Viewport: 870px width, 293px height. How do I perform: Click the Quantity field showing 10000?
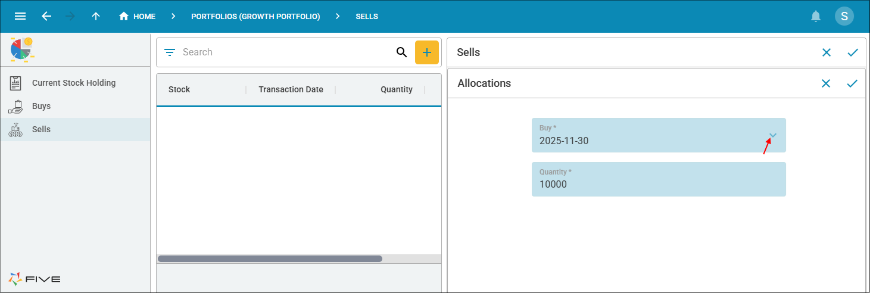tap(659, 179)
